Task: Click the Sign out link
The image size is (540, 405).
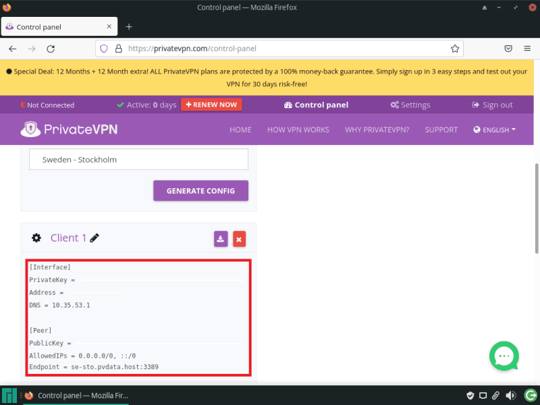Action: point(492,105)
